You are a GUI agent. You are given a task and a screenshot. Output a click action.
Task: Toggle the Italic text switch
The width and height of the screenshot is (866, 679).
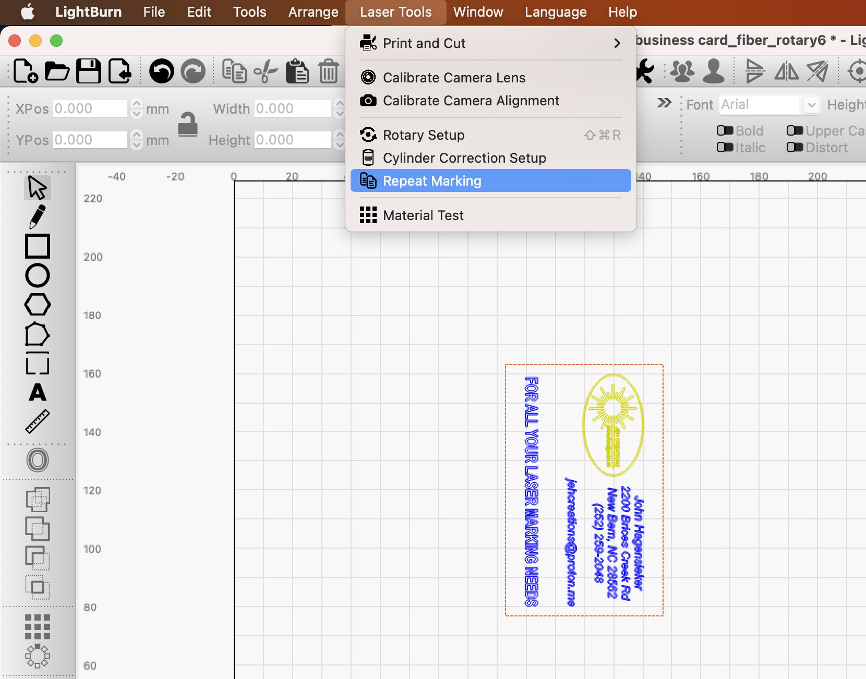[725, 148]
